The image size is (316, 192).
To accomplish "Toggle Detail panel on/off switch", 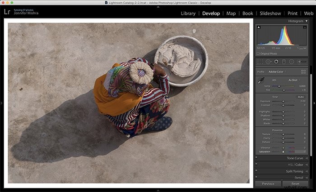I will [x=256, y=177].
